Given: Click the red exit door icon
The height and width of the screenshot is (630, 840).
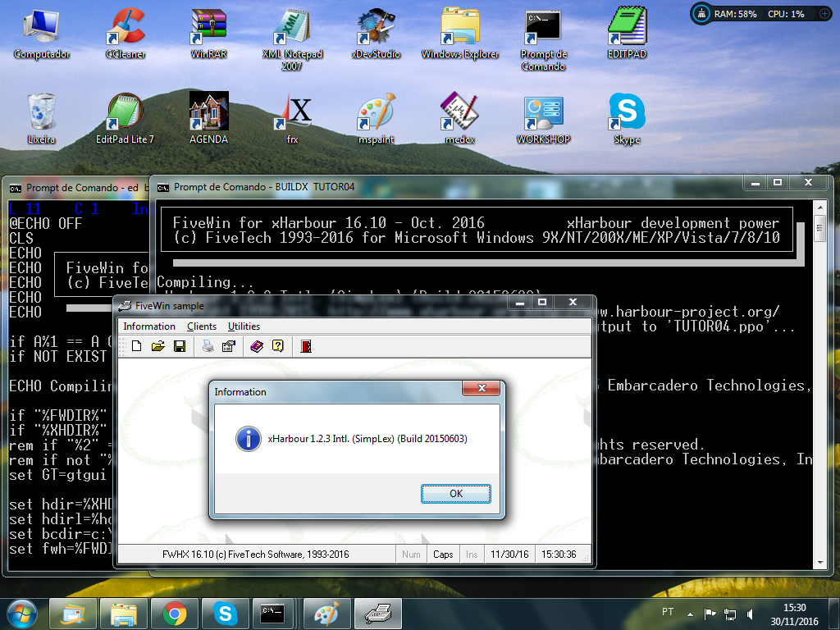Looking at the screenshot, I should pos(306,347).
